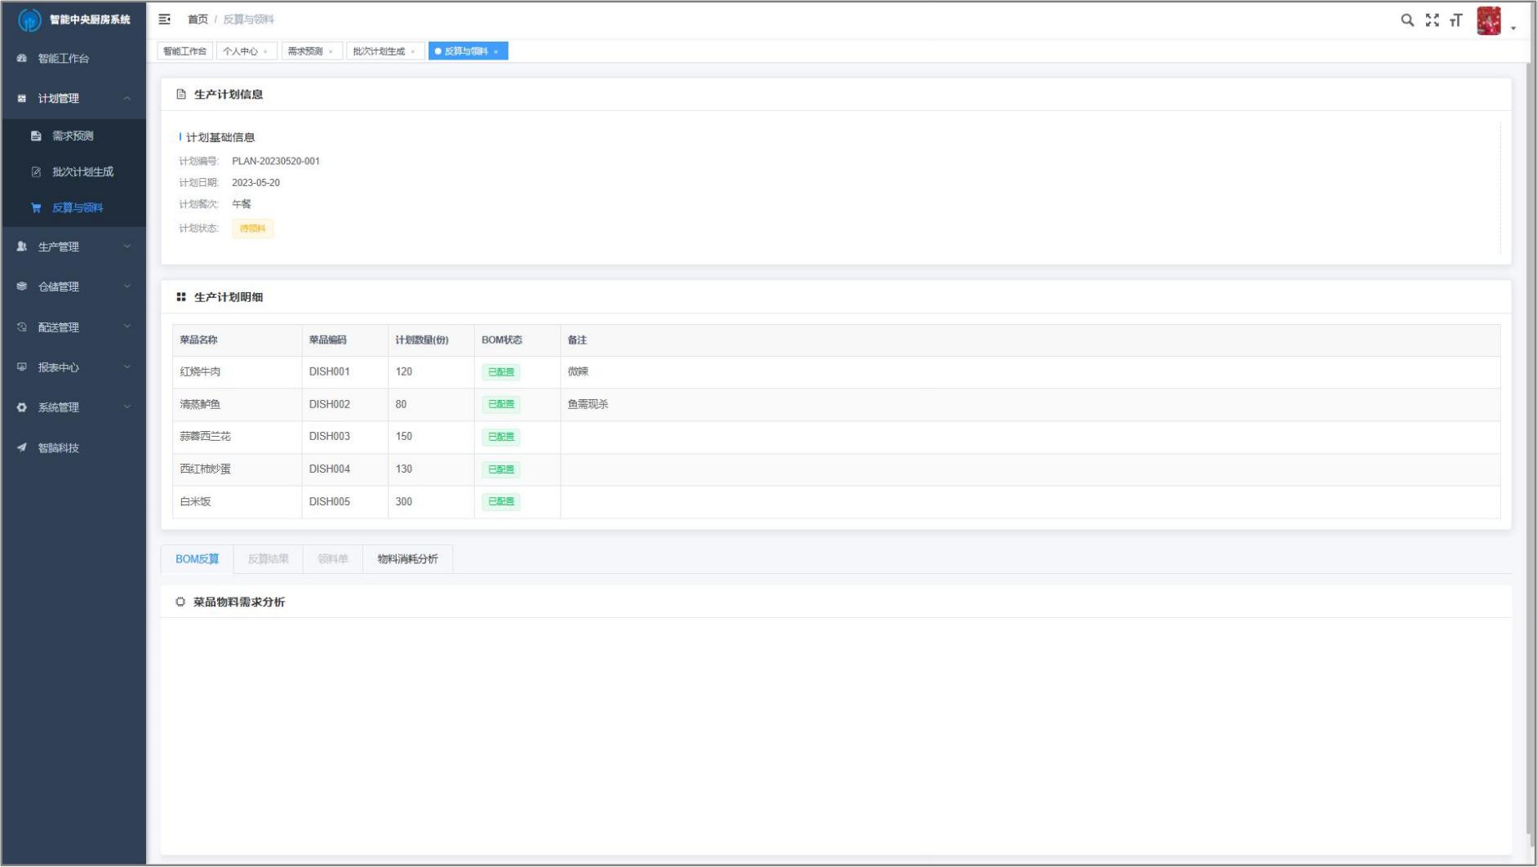Close the 批次计划生成 page tab
Viewport: 1537px width, 867px height.
(413, 52)
